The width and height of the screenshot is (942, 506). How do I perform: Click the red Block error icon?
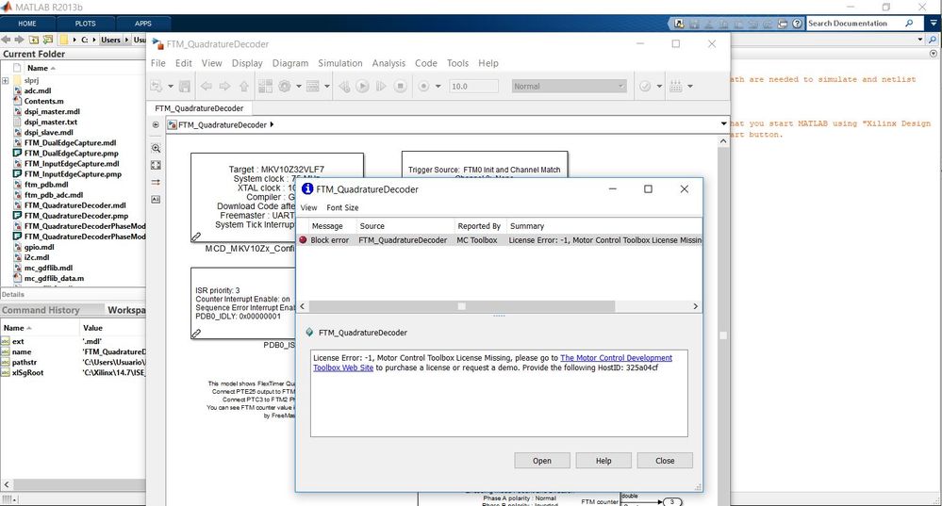click(304, 240)
